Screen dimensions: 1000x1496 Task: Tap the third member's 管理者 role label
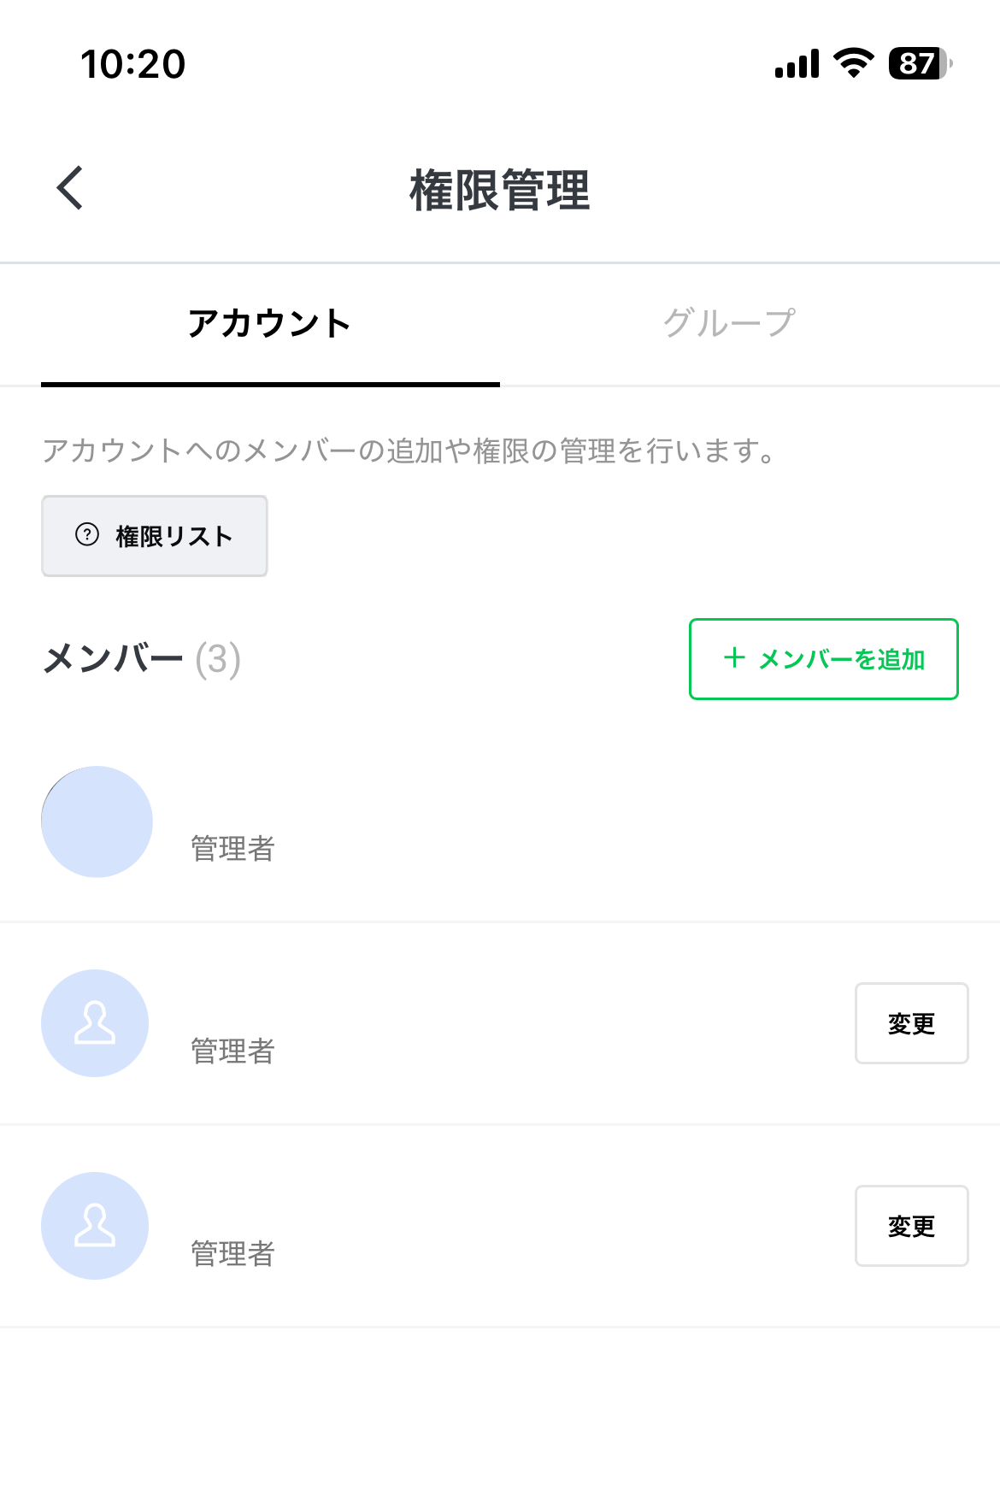point(232,1254)
